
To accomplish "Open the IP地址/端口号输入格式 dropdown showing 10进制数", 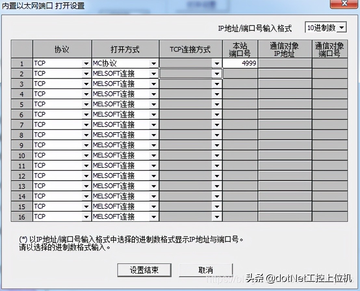I will (x=341, y=27).
